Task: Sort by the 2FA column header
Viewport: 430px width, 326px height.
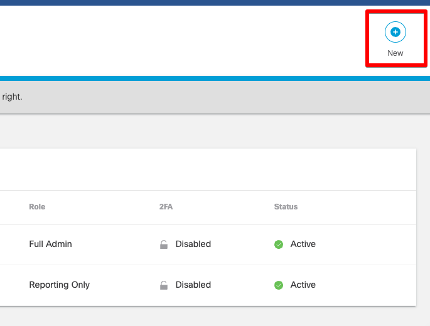Action: coord(166,207)
